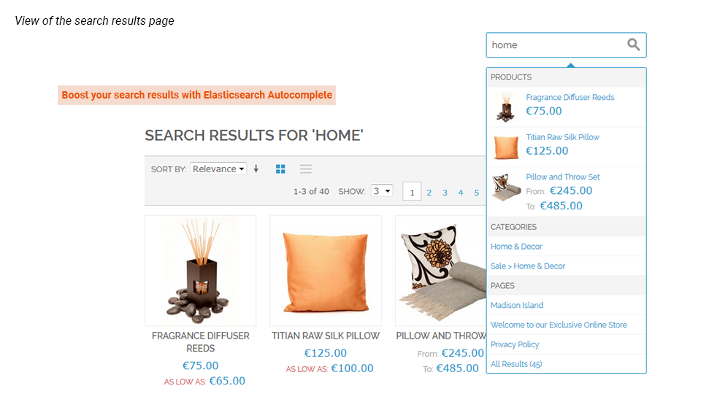Open the Sort By Relevance dropdown

click(x=218, y=169)
